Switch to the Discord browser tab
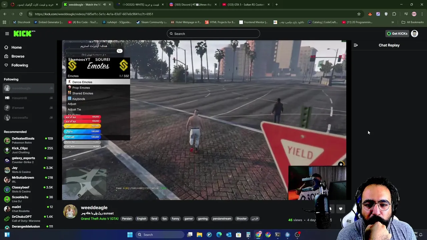 tap(193, 5)
